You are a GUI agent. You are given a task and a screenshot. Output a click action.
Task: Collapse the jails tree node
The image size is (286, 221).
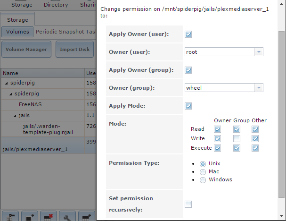[x=15, y=115]
